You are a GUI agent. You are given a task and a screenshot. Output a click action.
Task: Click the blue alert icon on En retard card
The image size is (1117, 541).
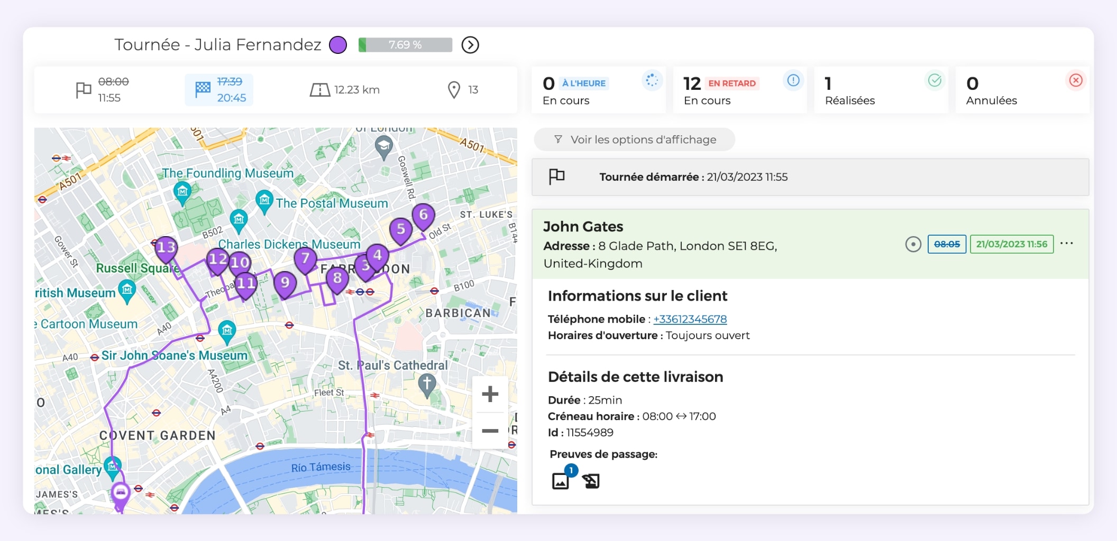tap(793, 81)
